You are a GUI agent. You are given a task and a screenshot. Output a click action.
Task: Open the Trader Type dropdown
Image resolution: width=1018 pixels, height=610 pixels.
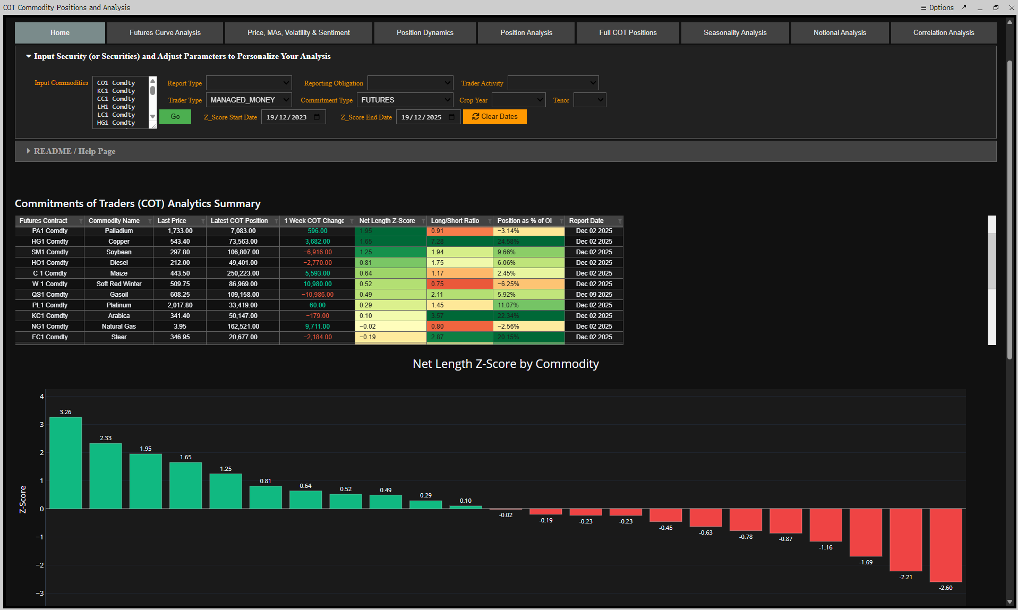pyautogui.click(x=249, y=100)
